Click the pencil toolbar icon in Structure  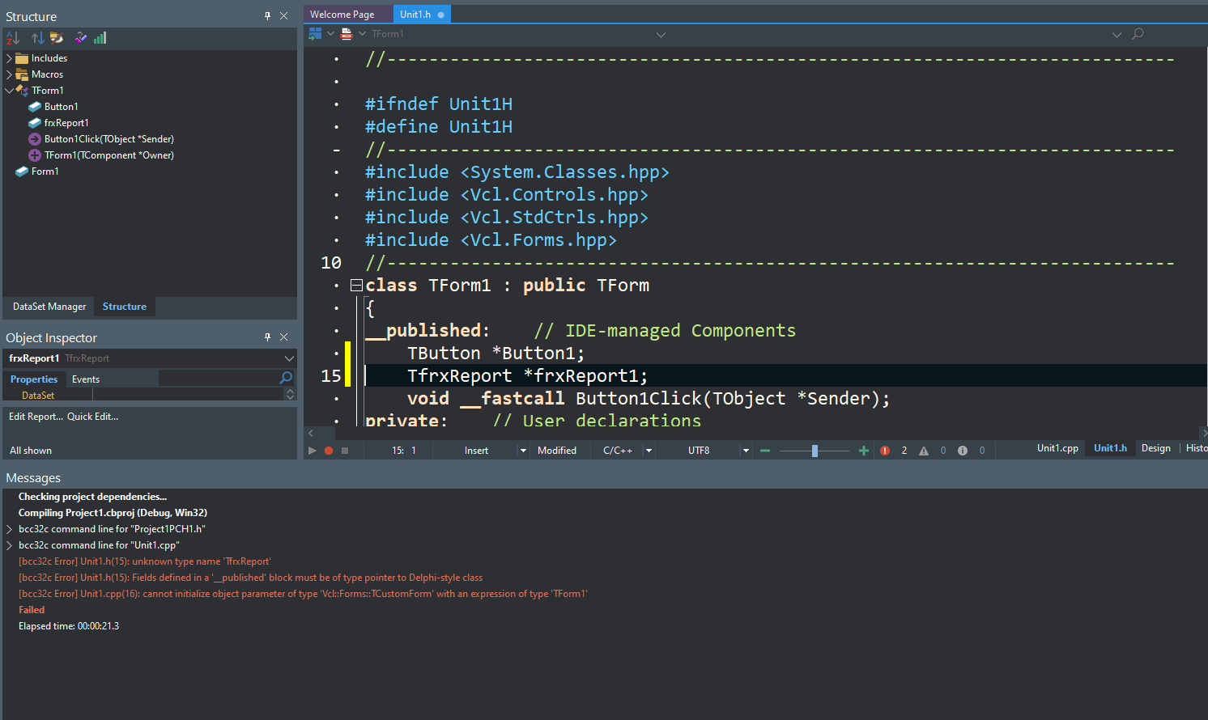pyautogui.click(x=81, y=38)
